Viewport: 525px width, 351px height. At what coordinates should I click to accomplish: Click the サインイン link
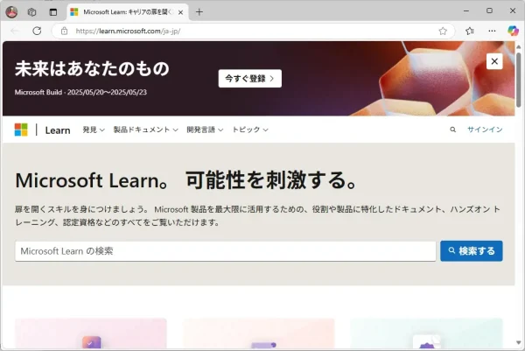[485, 130]
